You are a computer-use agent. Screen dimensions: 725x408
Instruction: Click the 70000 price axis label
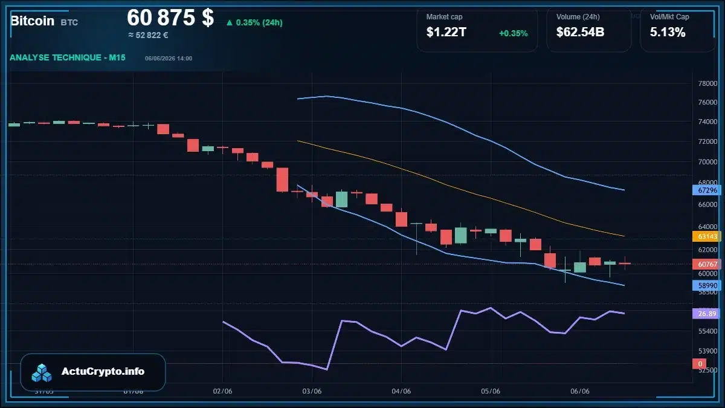(x=707, y=162)
